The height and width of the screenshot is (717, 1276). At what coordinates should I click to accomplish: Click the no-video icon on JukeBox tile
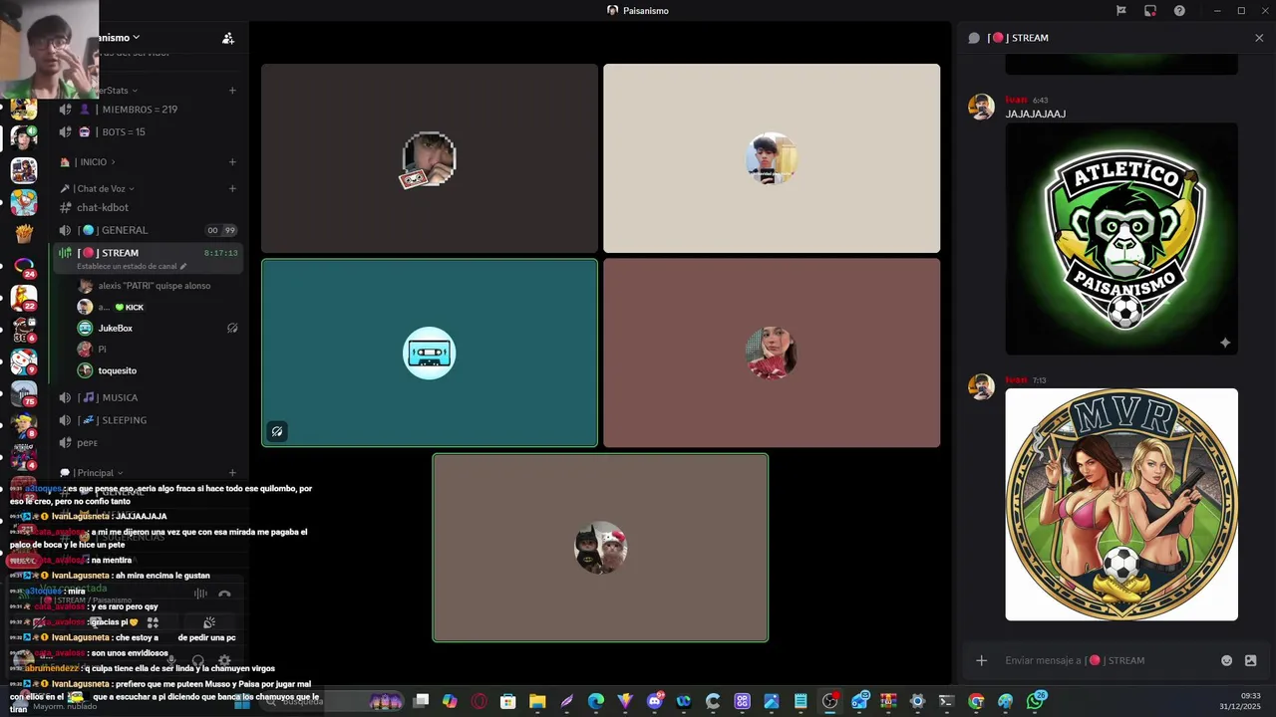[277, 431]
